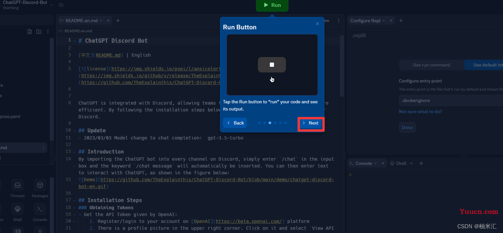Screen dimensions: 503x233
Task: Close the Run Button tour popup
Action: 318,24
